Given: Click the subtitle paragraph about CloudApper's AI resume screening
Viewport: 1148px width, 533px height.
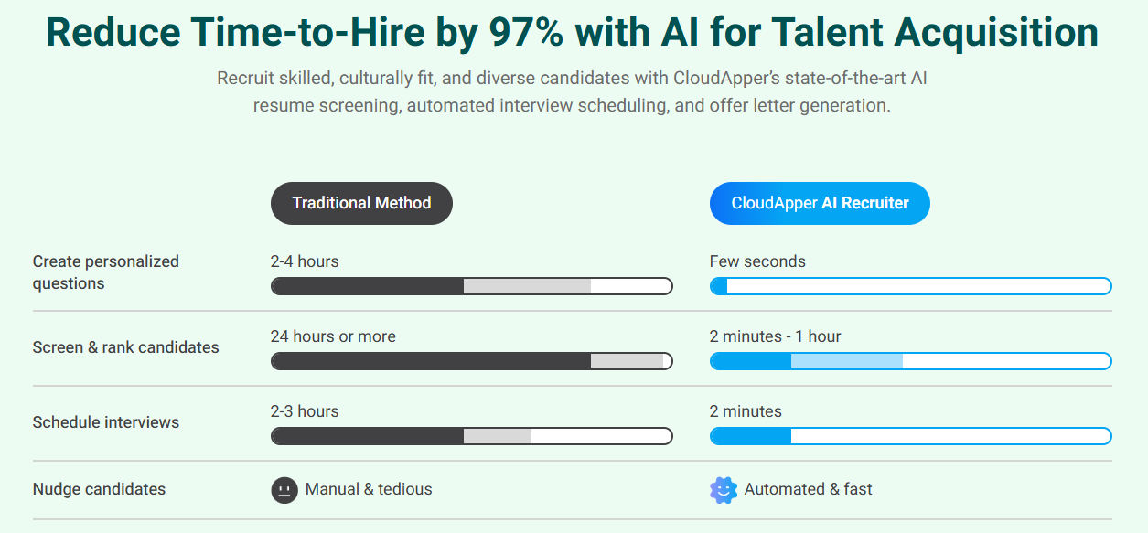Looking at the screenshot, I should point(572,91).
